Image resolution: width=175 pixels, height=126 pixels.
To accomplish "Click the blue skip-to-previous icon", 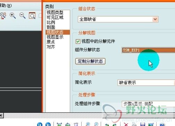I will coord(40,125).
